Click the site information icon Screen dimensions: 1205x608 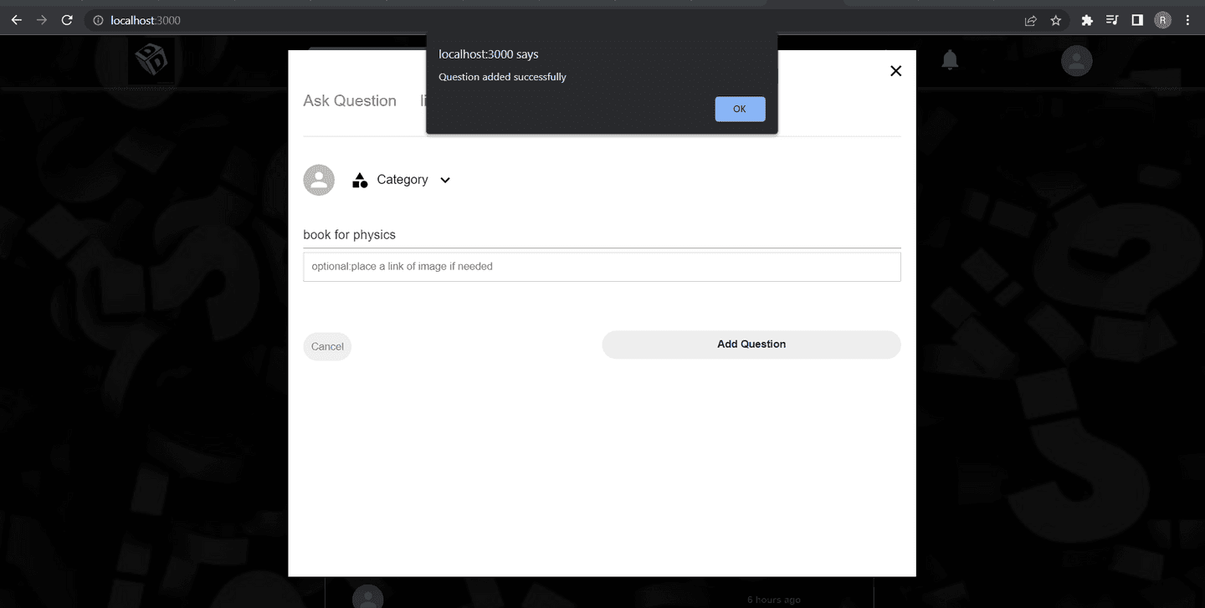98,20
